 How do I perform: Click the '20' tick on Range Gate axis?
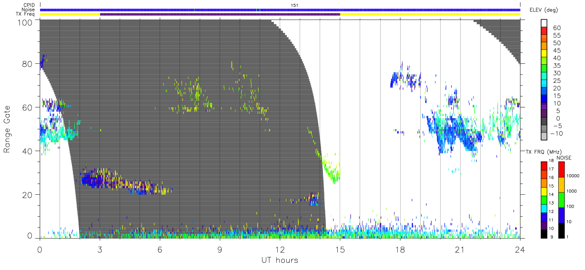[28, 195]
